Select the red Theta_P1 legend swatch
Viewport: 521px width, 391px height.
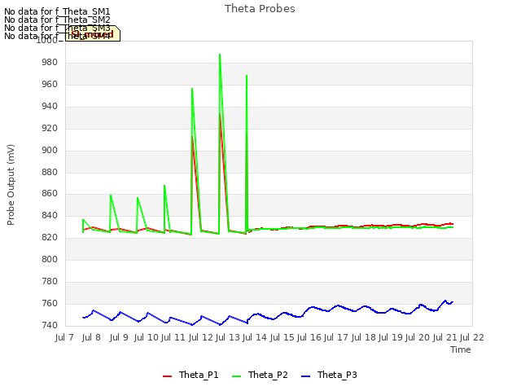click(167, 376)
